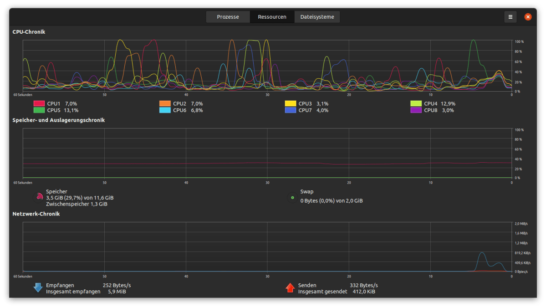The image size is (546, 308).
Task: Click the Speicher- und Auslagerungschronik heading
Action: pos(58,120)
